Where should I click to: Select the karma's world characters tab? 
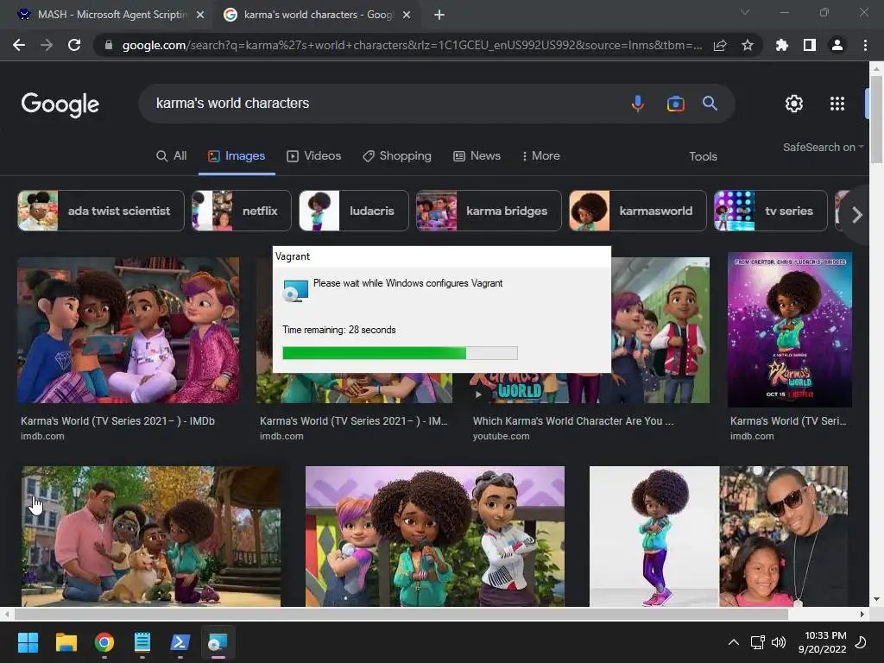[316, 15]
